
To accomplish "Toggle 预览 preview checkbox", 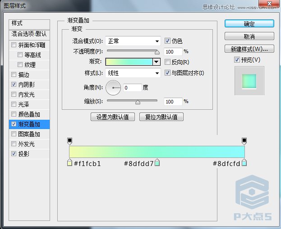I will coord(237,59).
